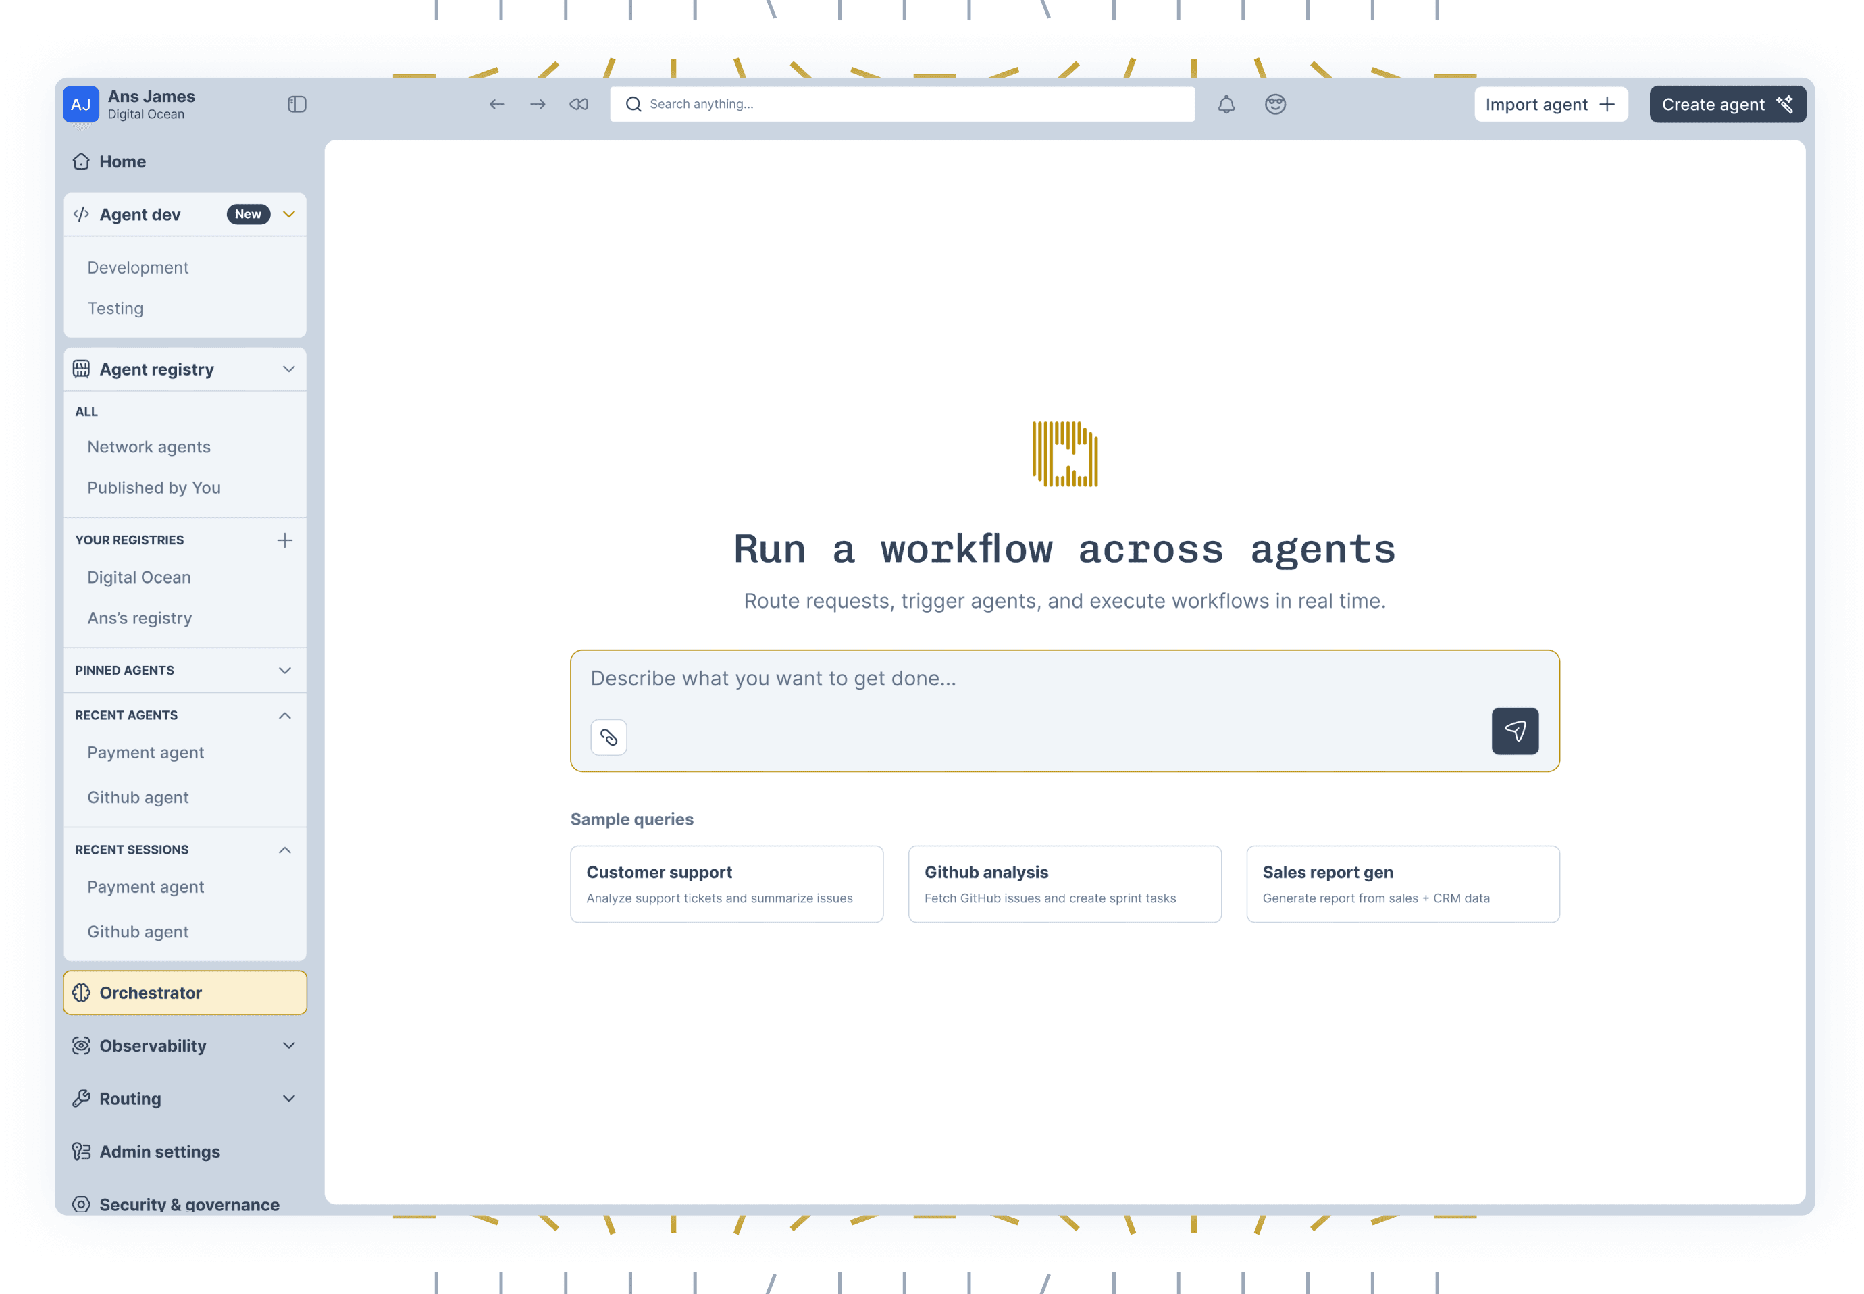Add a new registry with plus icon

(x=284, y=540)
